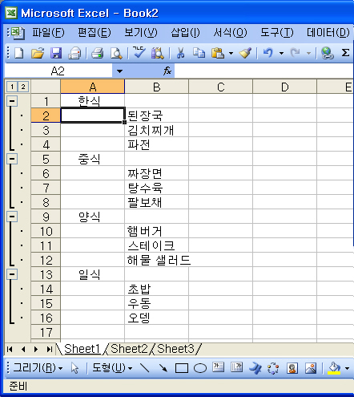
Task: Click the Research books icon
Action: [158, 53]
